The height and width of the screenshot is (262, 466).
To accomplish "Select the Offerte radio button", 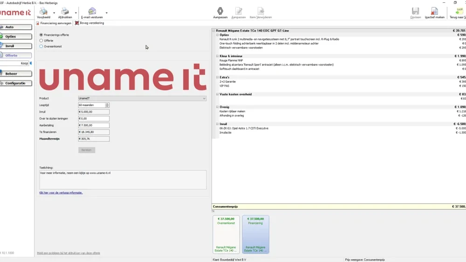I will 41,40.
